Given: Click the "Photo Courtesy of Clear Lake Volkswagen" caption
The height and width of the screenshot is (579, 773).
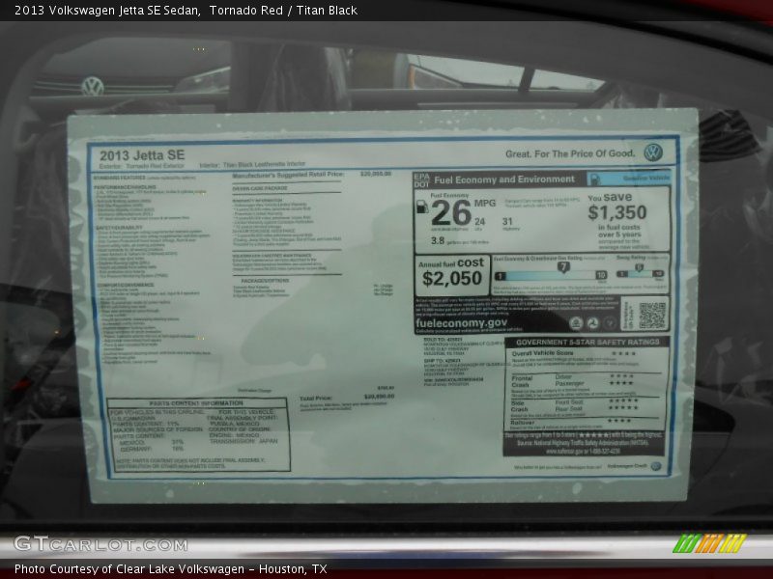Looking at the screenshot, I should coord(130,568).
